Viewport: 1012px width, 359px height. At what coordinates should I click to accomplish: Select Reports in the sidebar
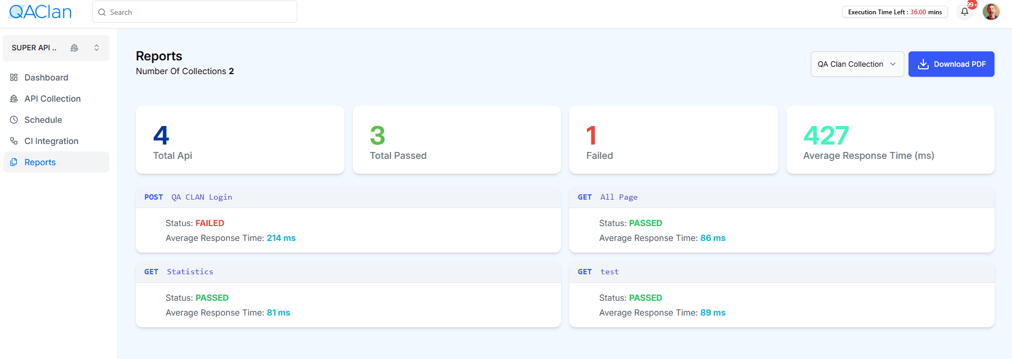[56, 162]
